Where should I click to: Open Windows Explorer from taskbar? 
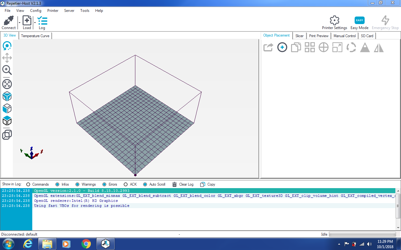point(47,244)
